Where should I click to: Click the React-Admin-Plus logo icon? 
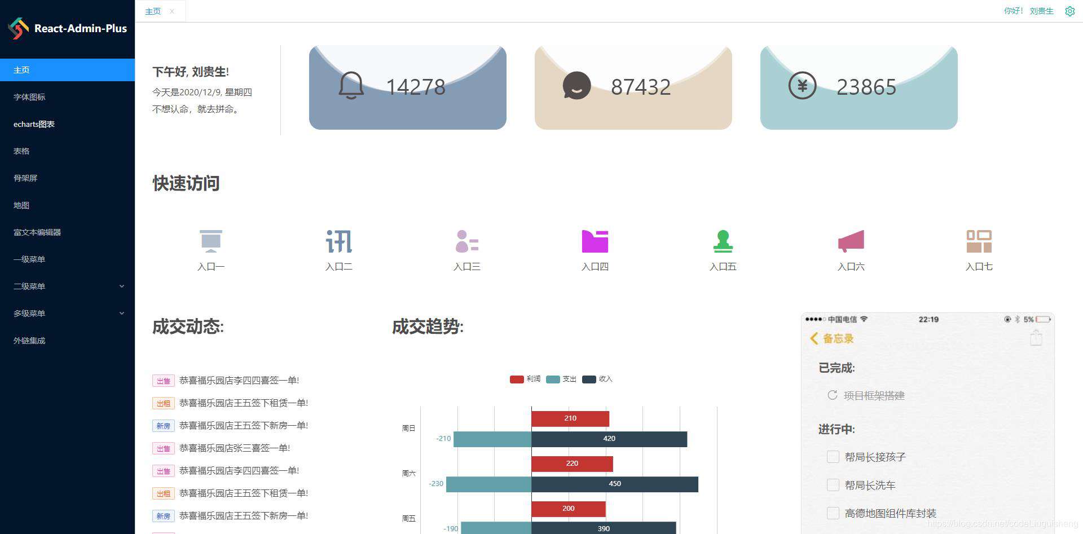coord(18,28)
